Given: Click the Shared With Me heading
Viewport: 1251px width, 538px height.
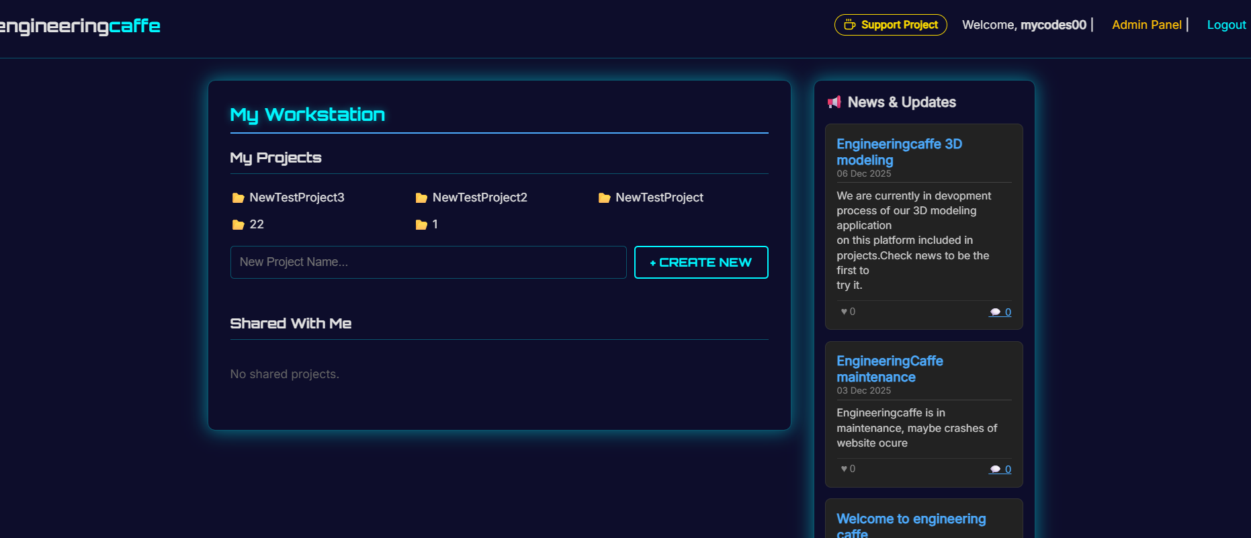Looking at the screenshot, I should pyautogui.click(x=290, y=323).
